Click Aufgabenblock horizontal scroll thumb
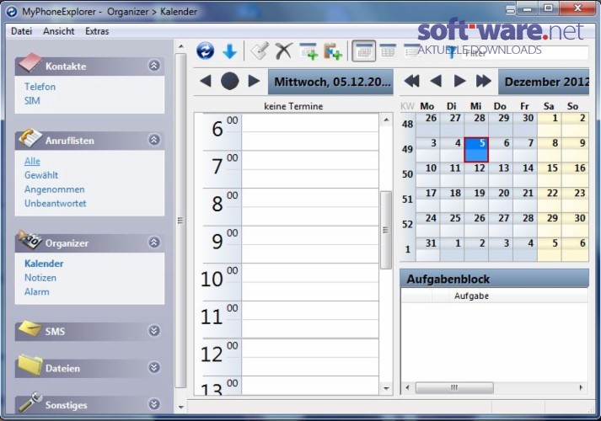This screenshot has width=601, height=421. [x=454, y=387]
